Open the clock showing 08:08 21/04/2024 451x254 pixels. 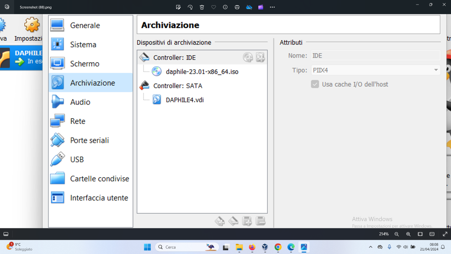coord(429,247)
